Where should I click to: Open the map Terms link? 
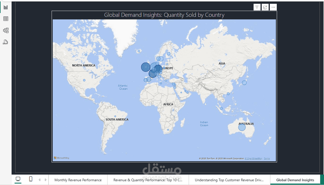point(267,159)
